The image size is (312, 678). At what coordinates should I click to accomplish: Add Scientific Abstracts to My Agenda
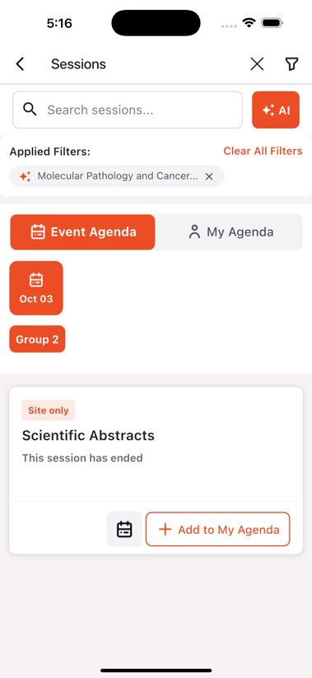(x=218, y=529)
